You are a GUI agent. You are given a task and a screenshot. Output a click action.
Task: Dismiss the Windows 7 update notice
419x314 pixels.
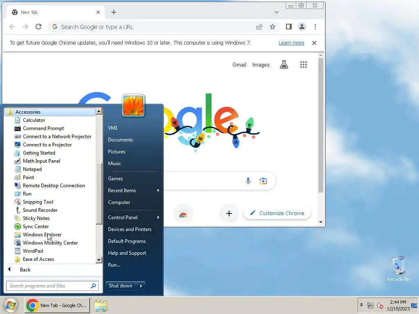click(x=314, y=43)
